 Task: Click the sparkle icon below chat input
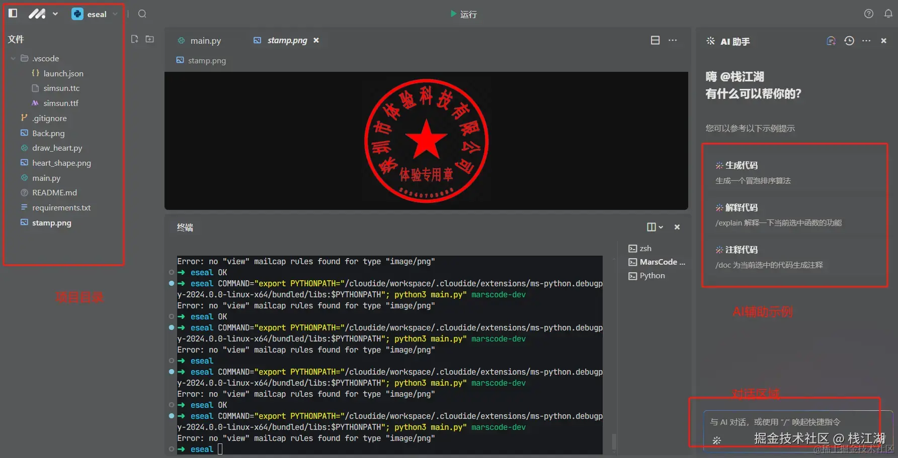point(717,440)
